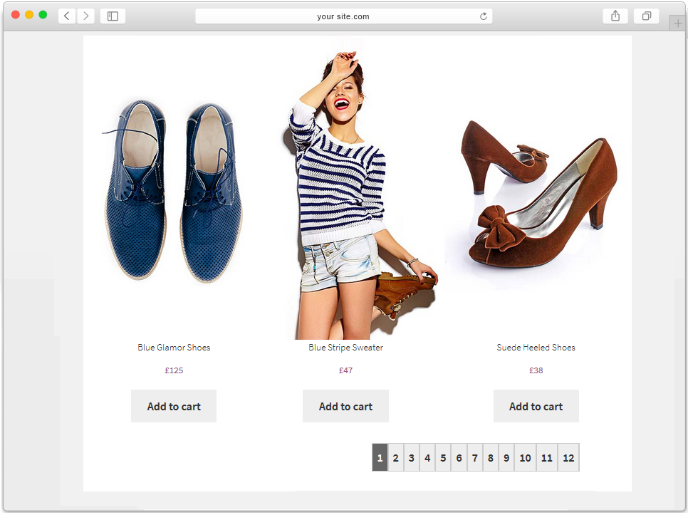Toggle the browser sidebar icon

[113, 16]
